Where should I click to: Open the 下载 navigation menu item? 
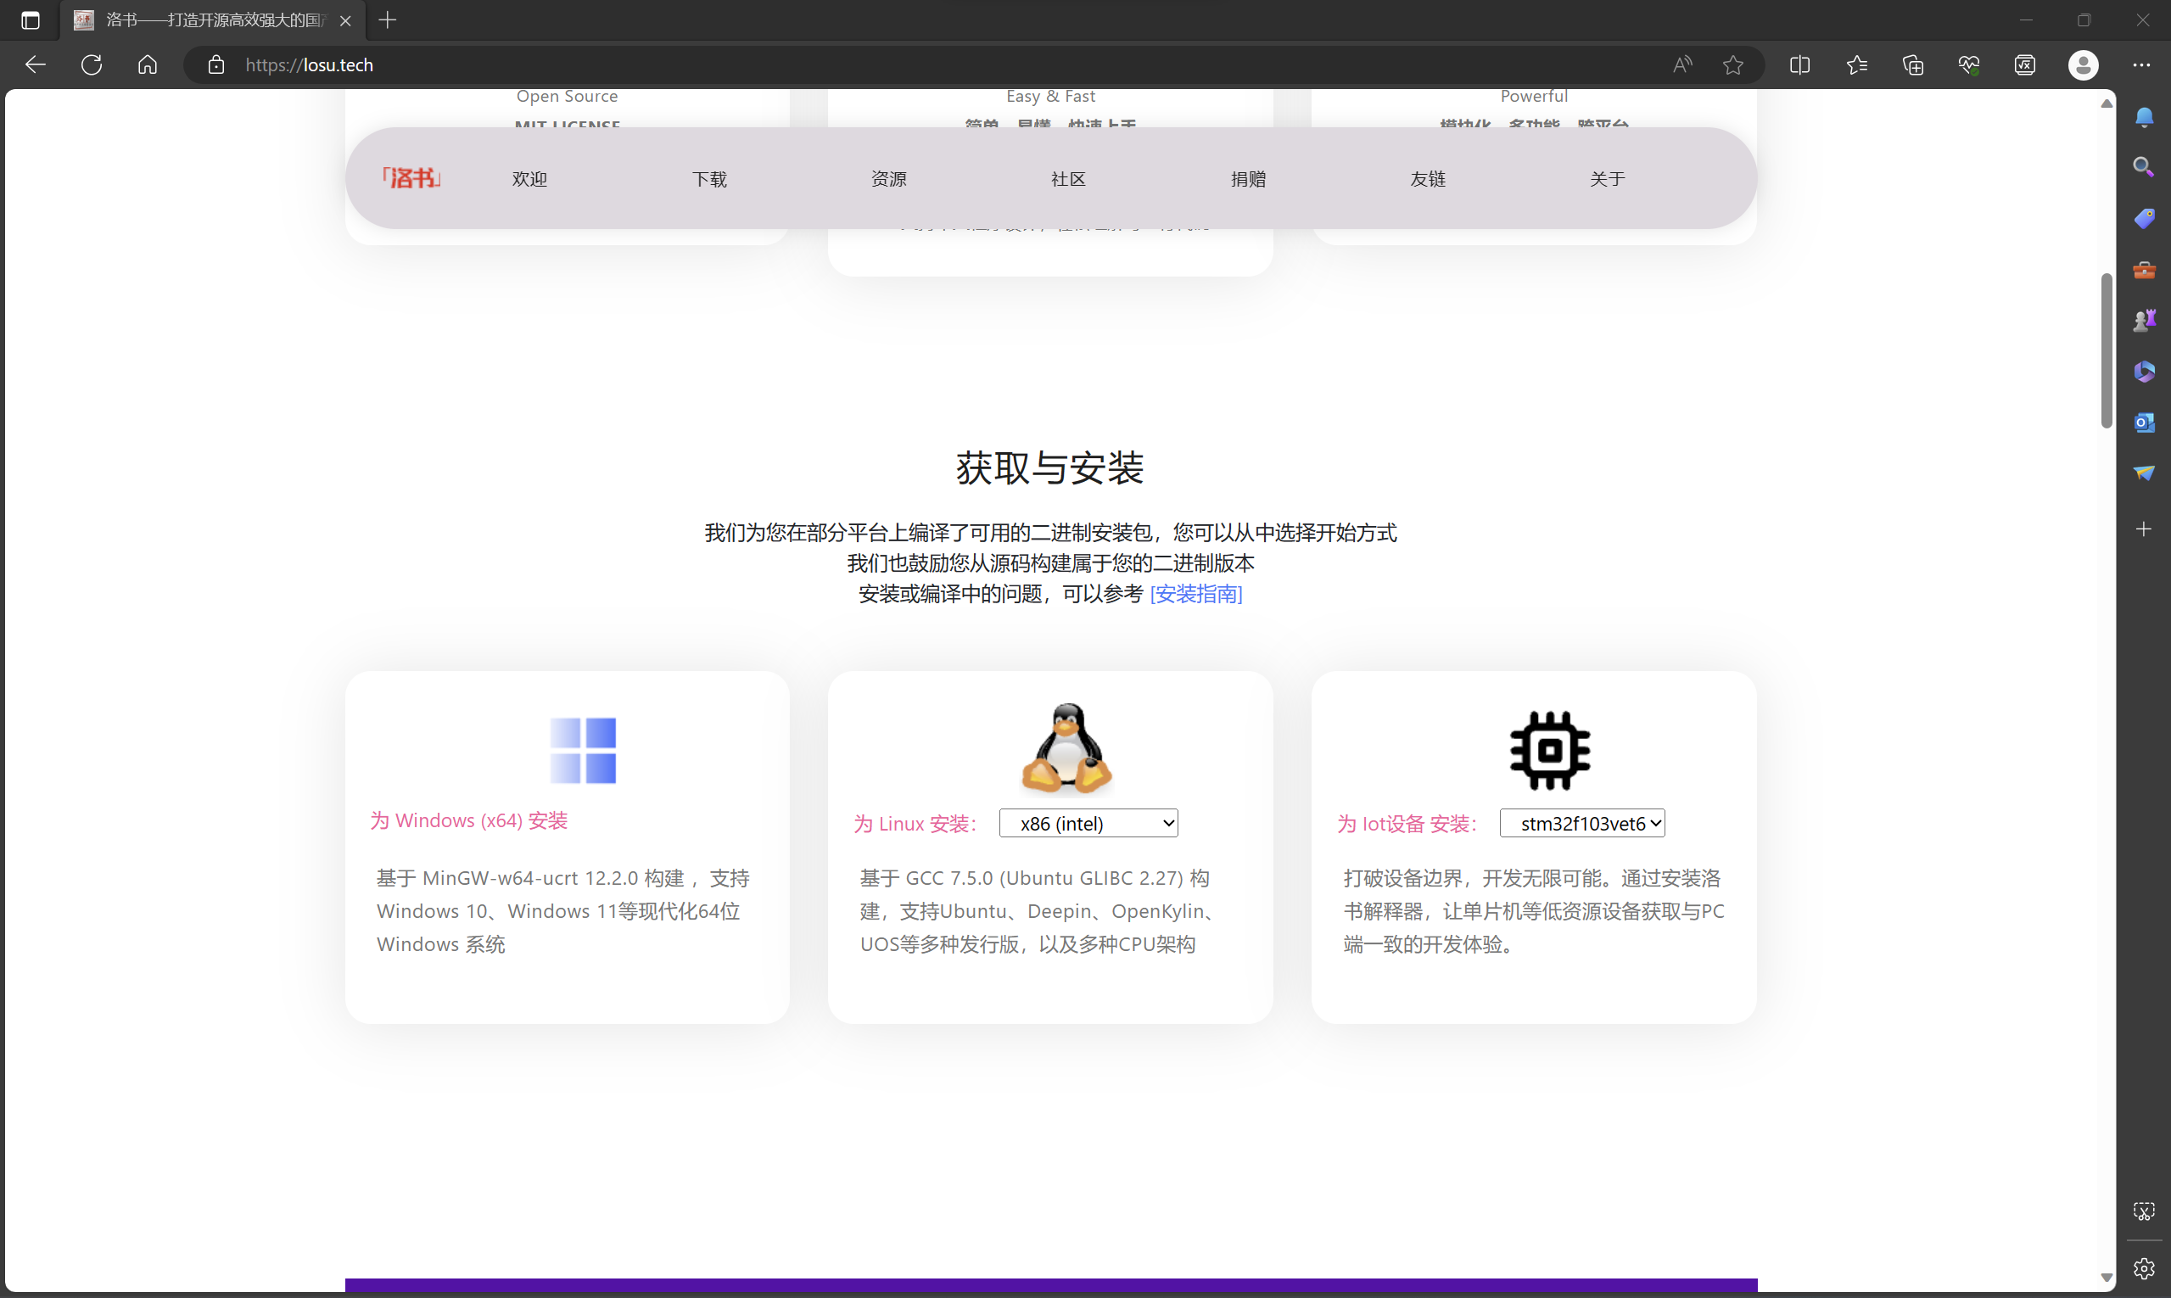pyautogui.click(x=709, y=179)
